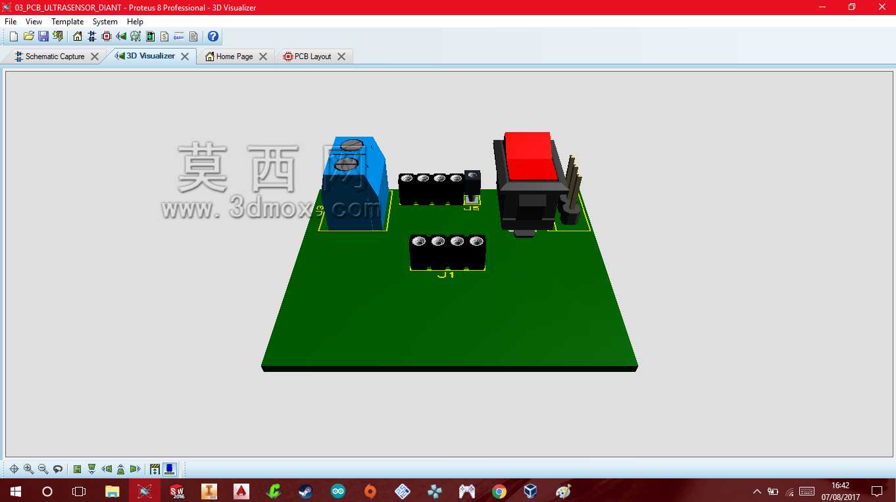
Task: Open Schematic Capture from the toolbar
Action: coord(92,36)
